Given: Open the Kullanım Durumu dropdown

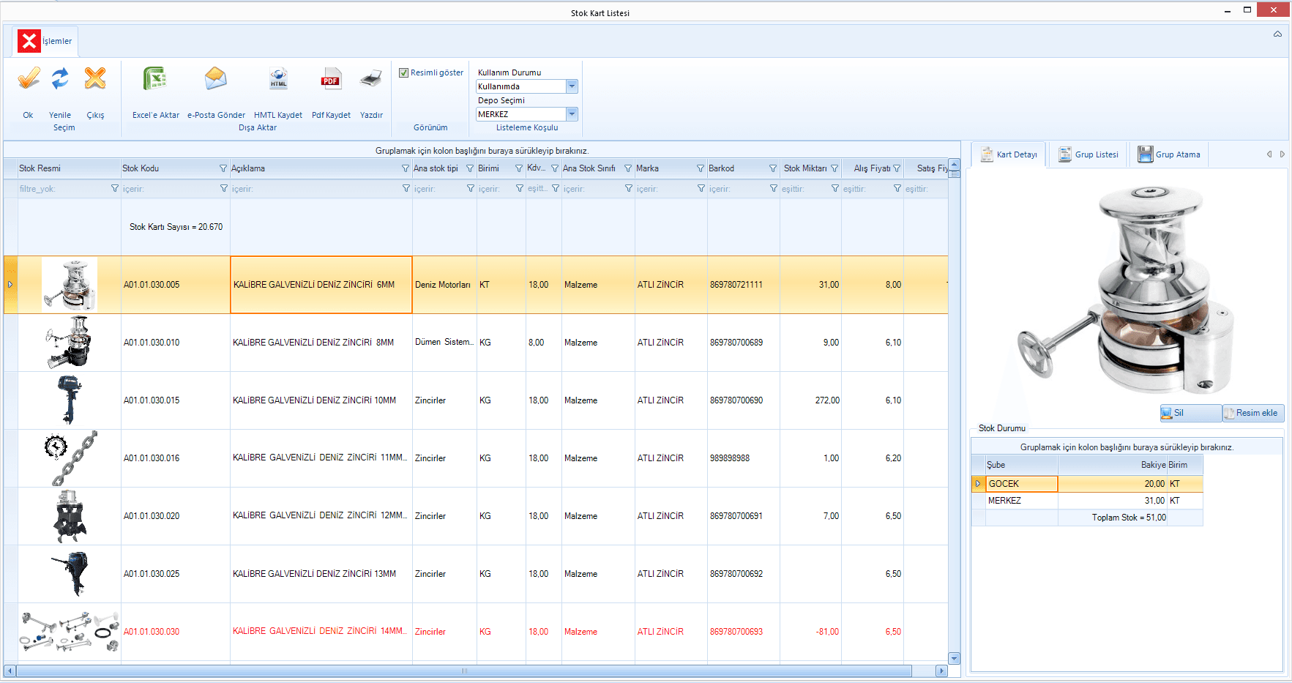Looking at the screenshot, I should (572, 86).
